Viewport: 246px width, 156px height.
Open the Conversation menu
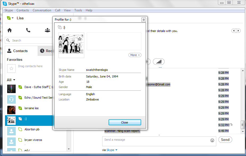point(42,10)
